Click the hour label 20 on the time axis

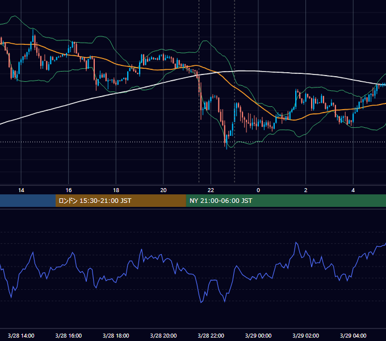pyautogui.click(x=163, y=190)
